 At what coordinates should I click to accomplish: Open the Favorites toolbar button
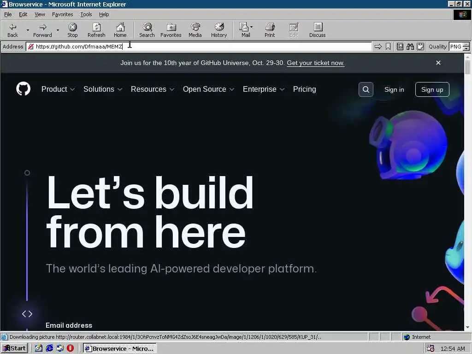171,30
